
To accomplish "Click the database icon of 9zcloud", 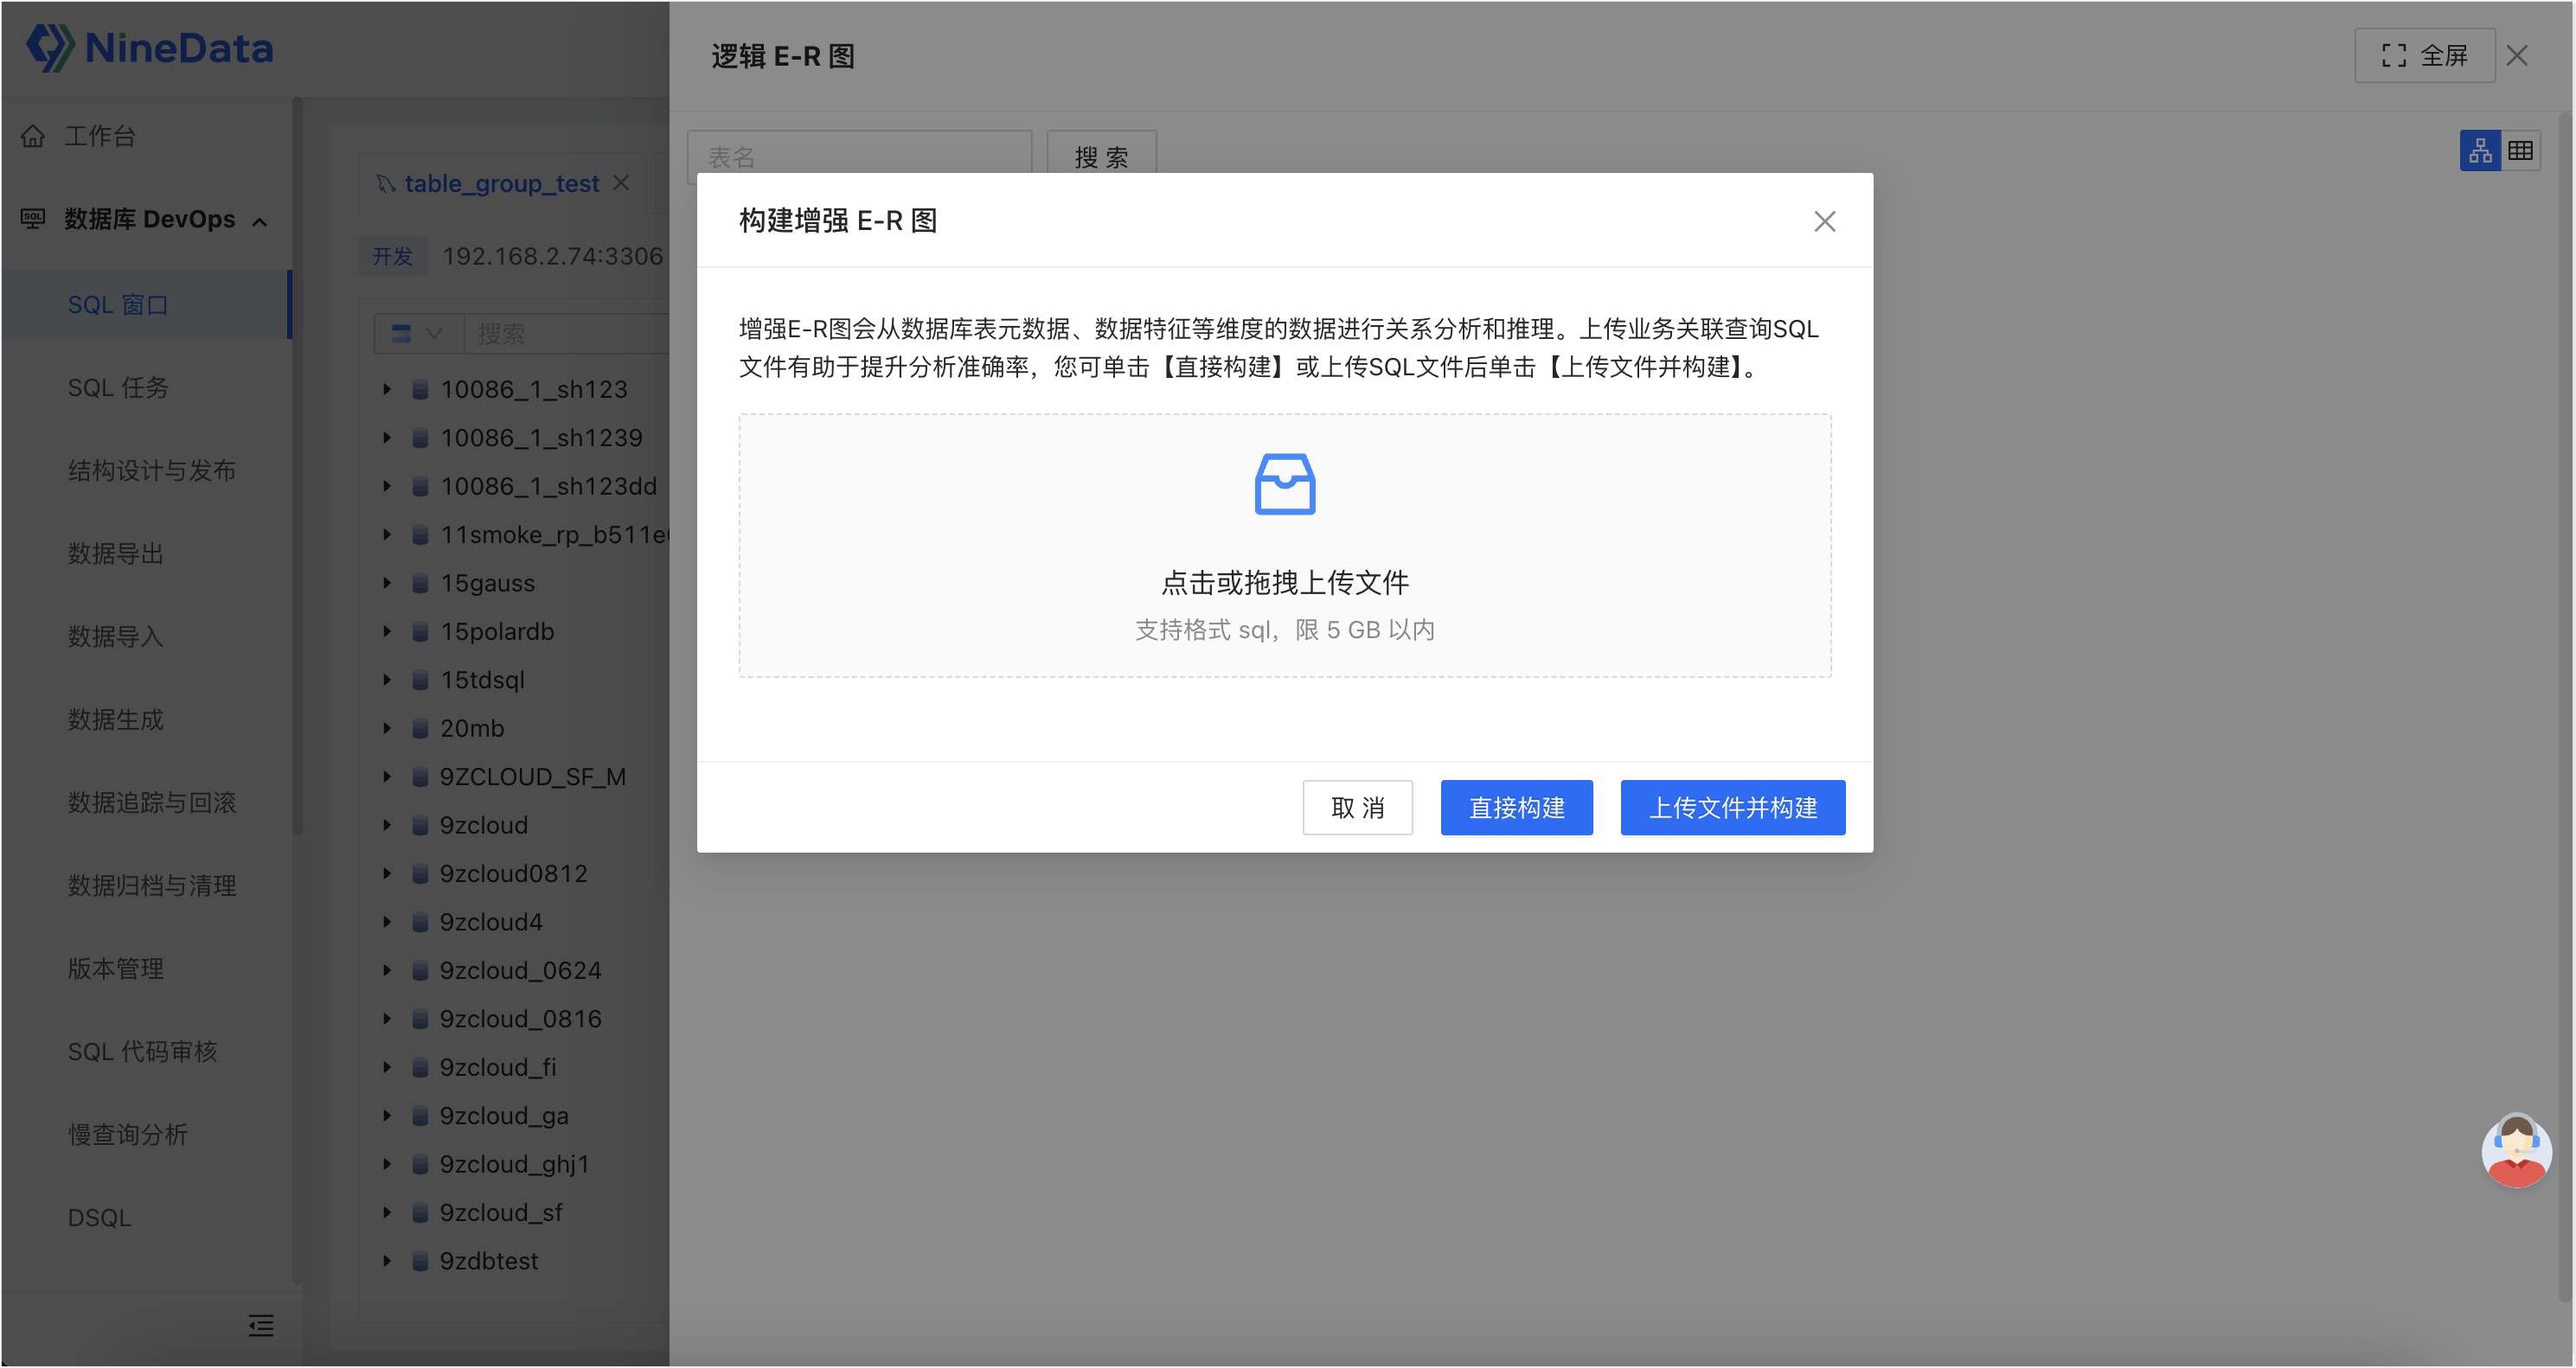I will [x=421, y=825].
